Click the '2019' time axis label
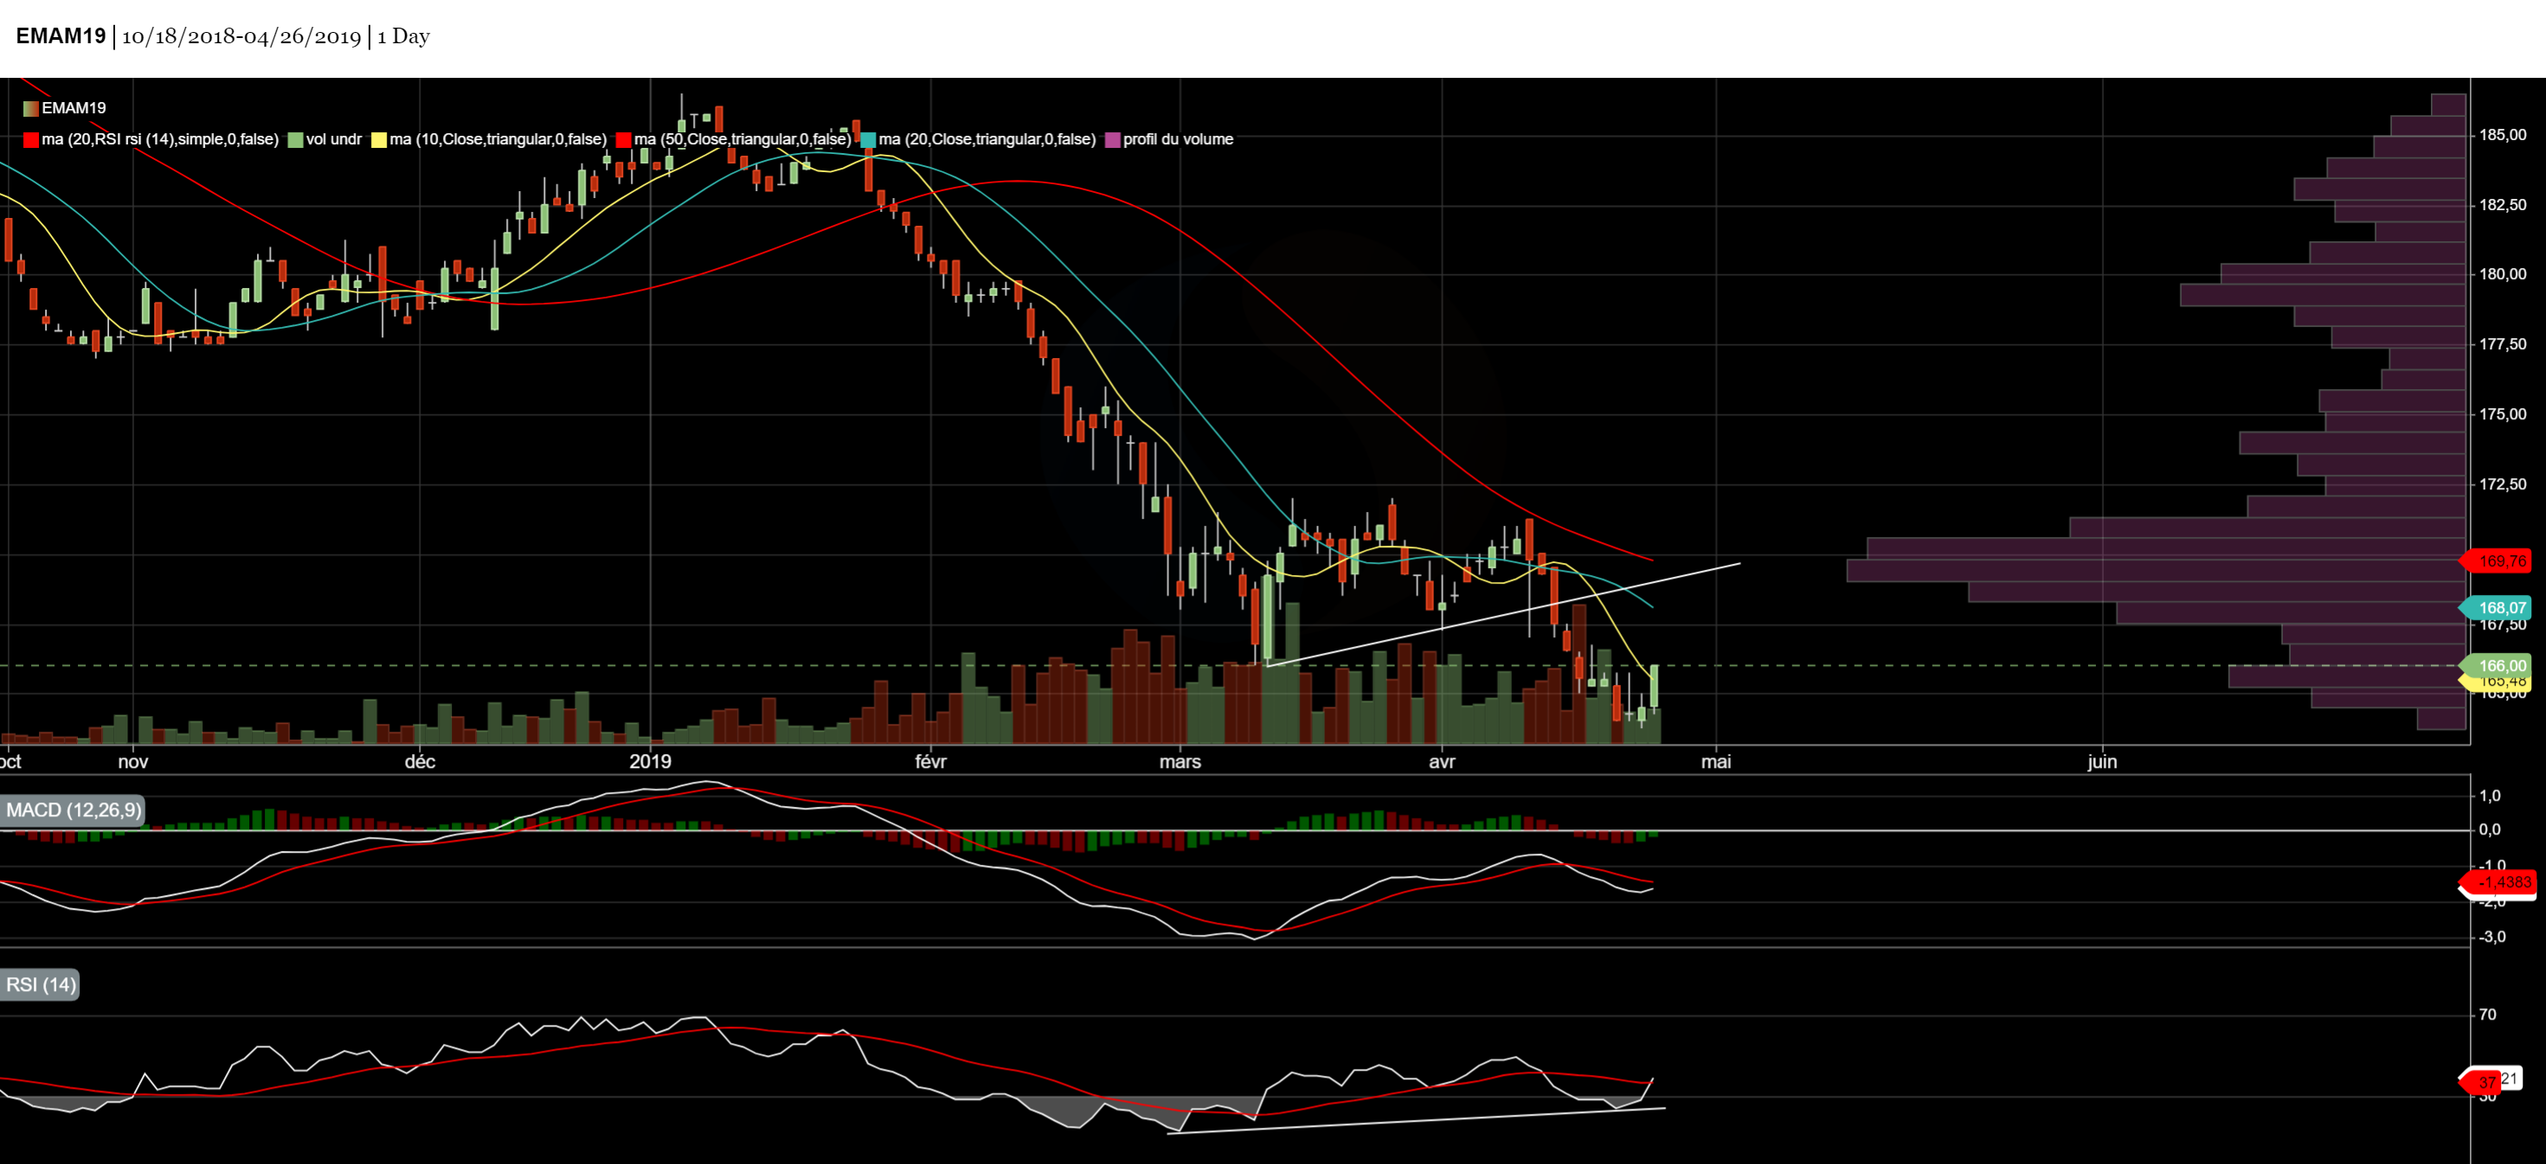The image size is (2546, 1164). [650, 762]
